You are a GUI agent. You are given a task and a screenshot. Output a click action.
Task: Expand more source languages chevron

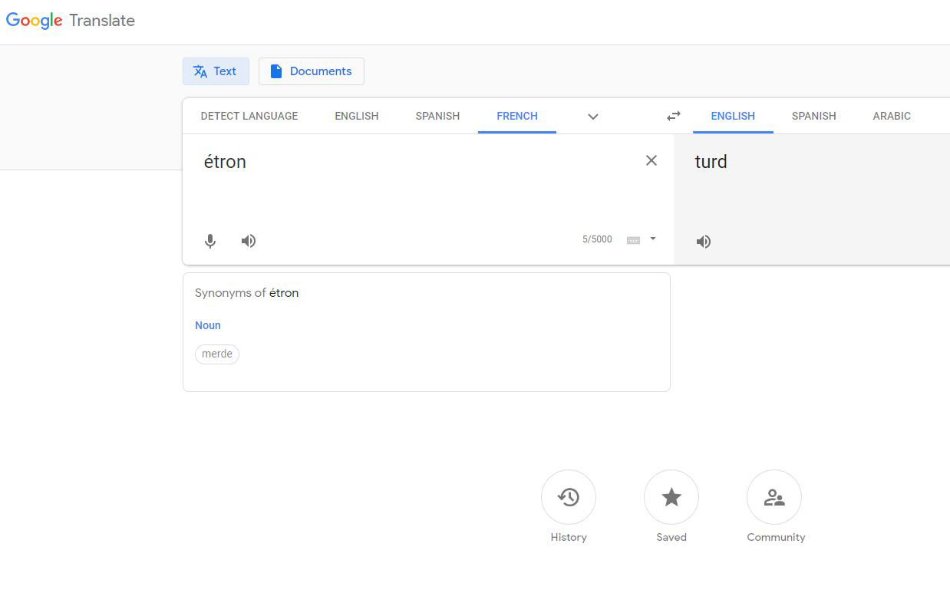[592, 117]
